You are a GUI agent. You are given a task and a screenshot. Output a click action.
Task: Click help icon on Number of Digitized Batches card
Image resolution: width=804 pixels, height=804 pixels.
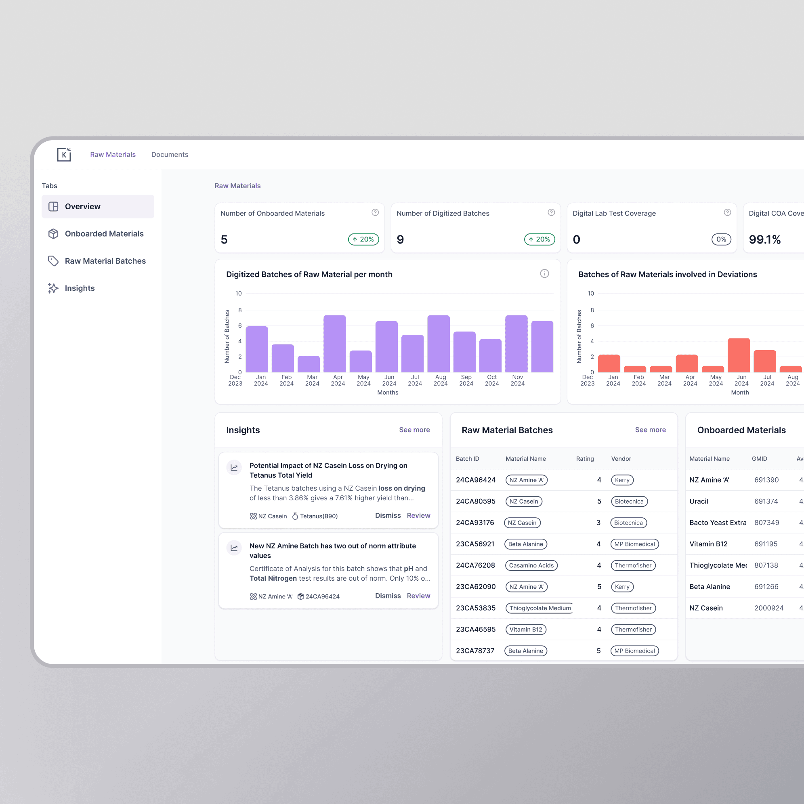pos(551,212)
